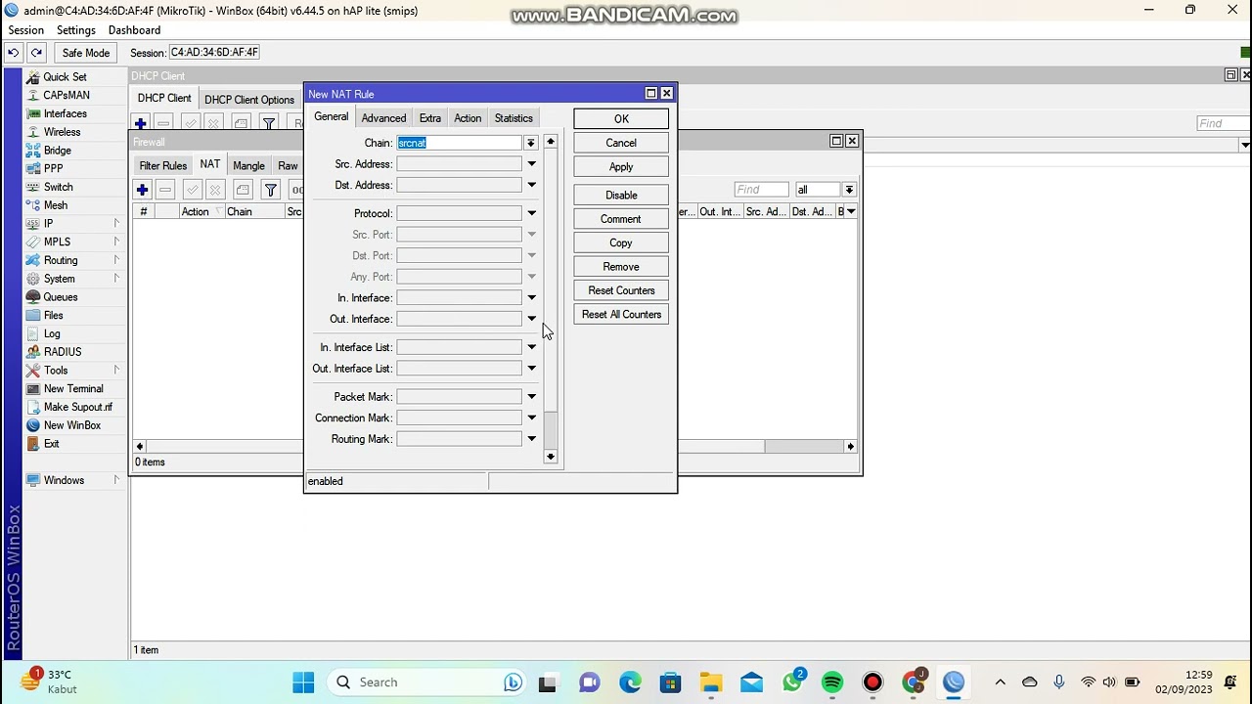Click the Cancel button
Image resolution: width=1252 pixels, height=704 pixels.
(x=621, y=143)
